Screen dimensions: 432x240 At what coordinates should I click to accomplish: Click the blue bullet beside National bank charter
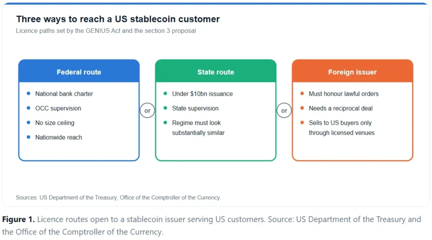(x=28, y=93)
